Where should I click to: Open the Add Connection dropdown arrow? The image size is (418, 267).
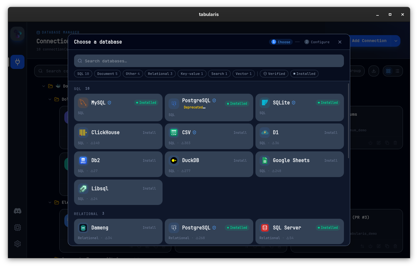pyautogui.click(x=396, y=41)
